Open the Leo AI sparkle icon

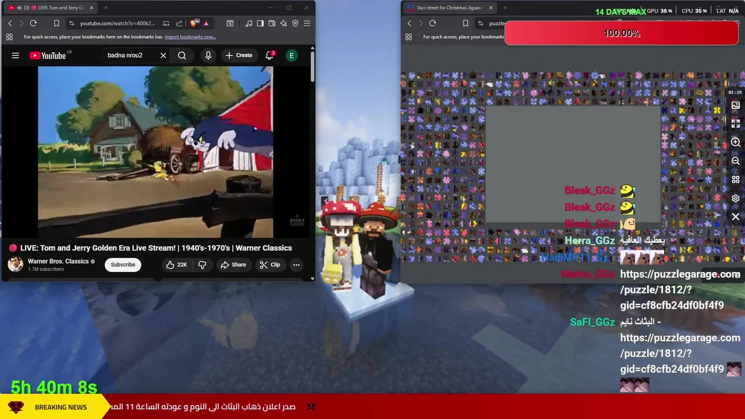point(283,23)
